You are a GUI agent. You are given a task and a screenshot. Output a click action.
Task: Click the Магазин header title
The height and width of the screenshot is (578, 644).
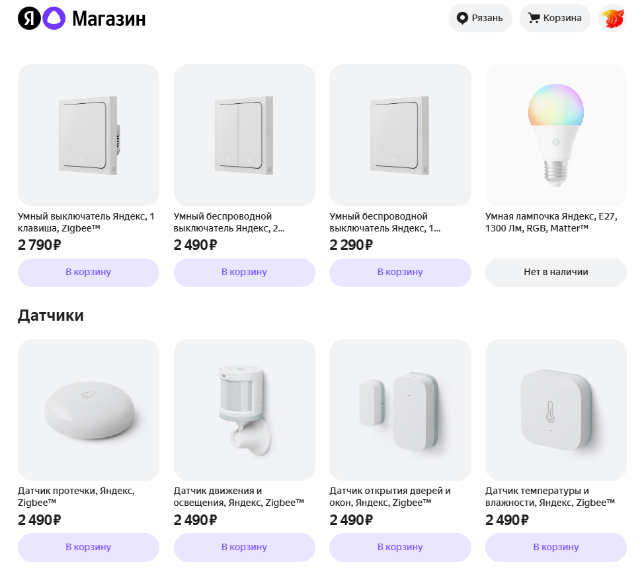point(108,19)
